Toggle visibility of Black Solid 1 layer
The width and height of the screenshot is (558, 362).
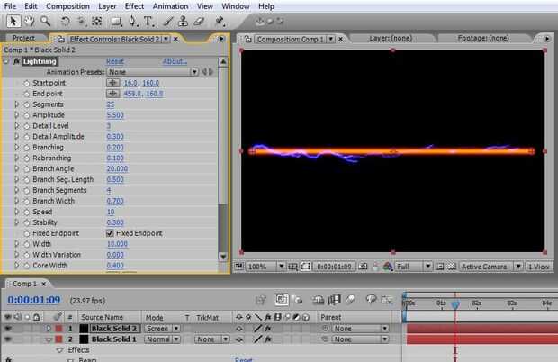tap(7, 339)
